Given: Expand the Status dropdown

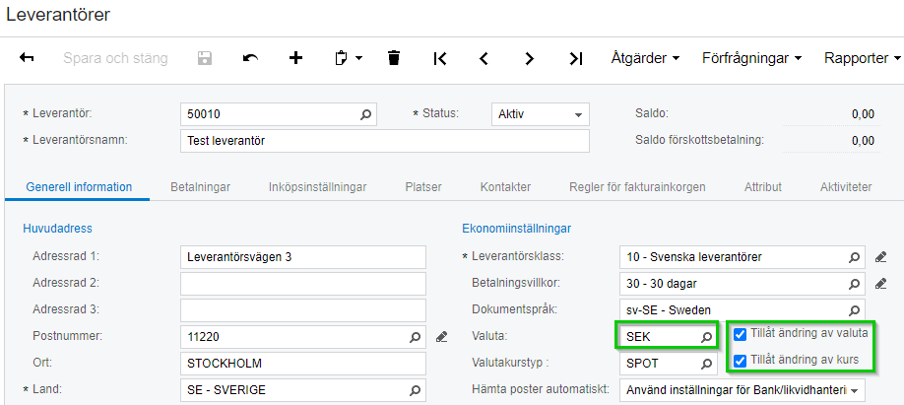Looking at the screenshot, I should pos(578,114).
